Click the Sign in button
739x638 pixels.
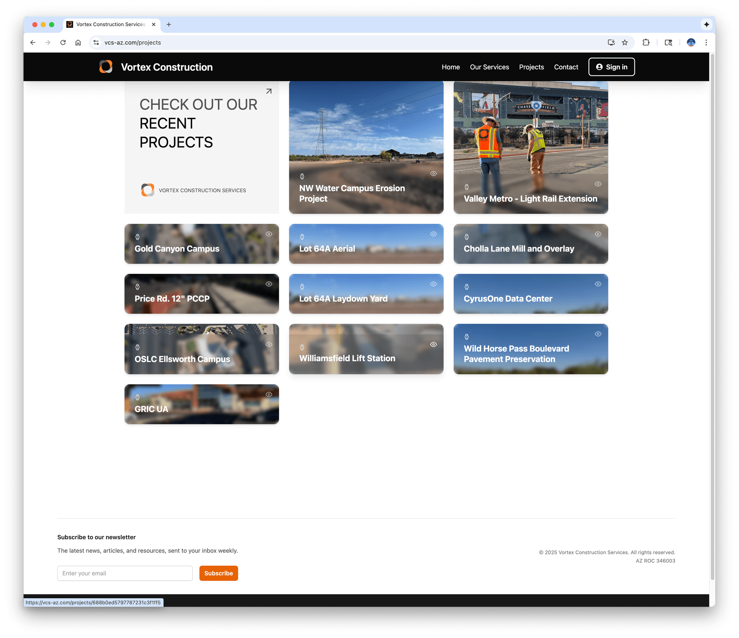tap(611, 67)
